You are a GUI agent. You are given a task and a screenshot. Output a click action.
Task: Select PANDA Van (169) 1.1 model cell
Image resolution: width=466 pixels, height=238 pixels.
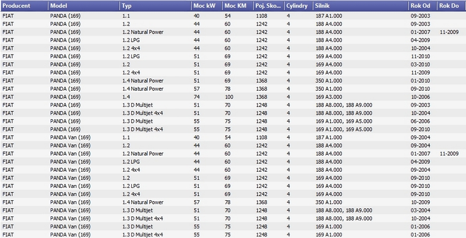pyautogui.click(x=70, y=137)
